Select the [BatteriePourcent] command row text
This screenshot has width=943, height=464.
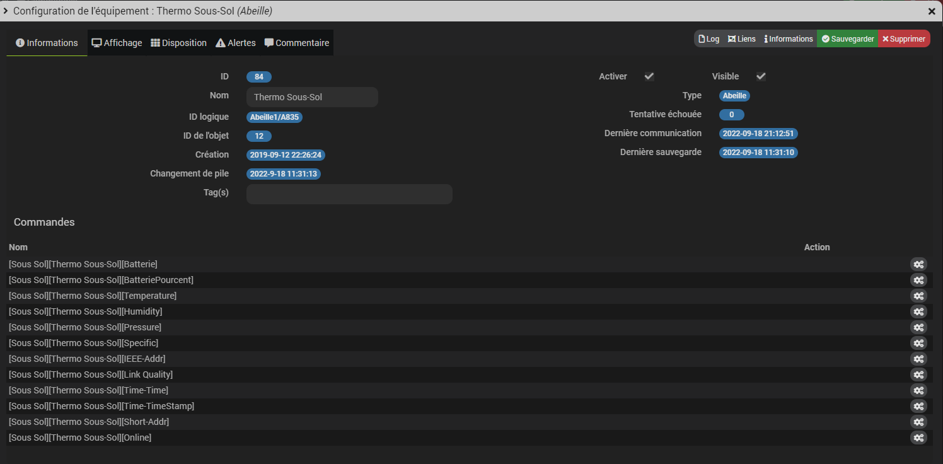101,280
